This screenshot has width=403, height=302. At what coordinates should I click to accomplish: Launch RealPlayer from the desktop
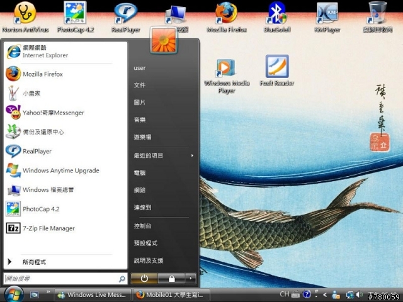coord(126,18)
